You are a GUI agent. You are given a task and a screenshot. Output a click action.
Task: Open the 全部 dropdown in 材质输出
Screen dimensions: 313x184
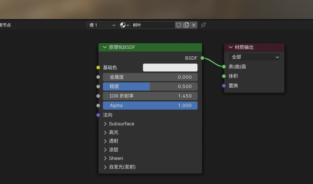pyautogui.click(x=254, y=57)
